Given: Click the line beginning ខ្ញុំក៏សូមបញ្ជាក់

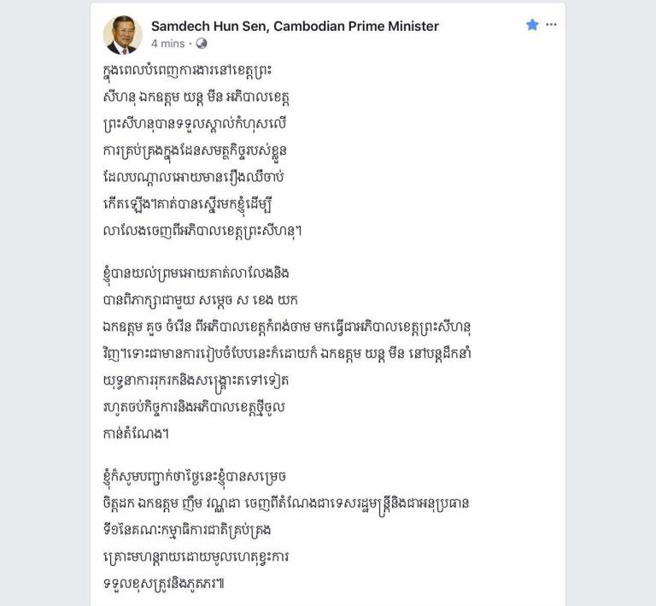Looking at the screenshot, I should point(195,477).
